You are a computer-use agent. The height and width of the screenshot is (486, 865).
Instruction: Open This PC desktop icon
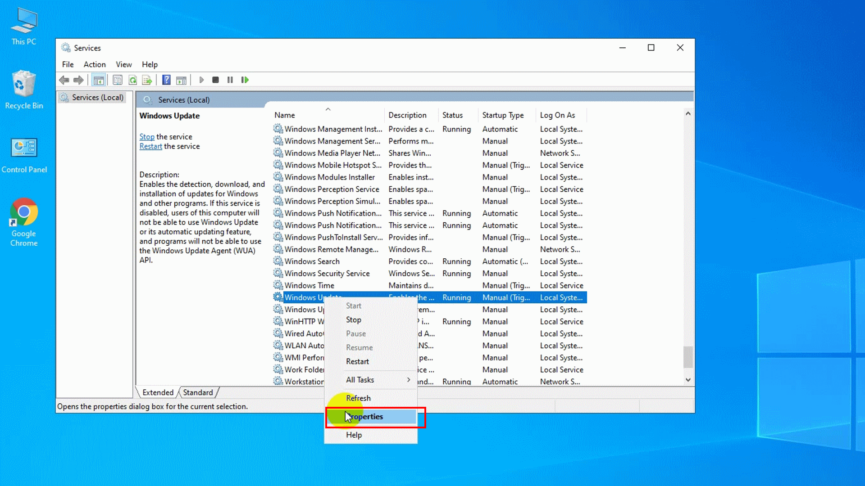click(24, 27)
